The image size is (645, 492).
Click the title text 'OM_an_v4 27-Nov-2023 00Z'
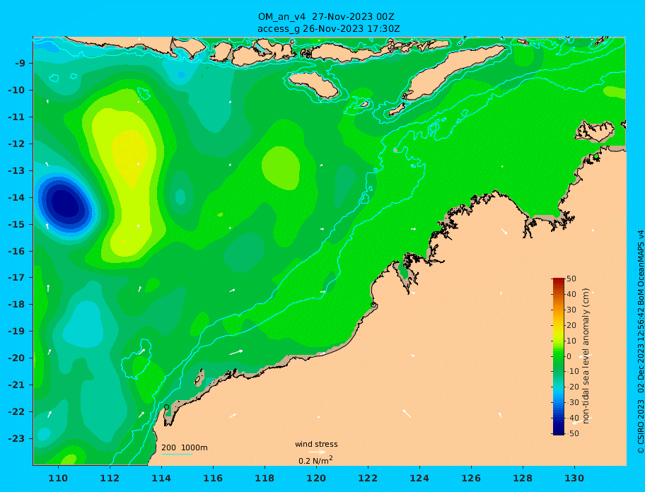tap(326, 17)
